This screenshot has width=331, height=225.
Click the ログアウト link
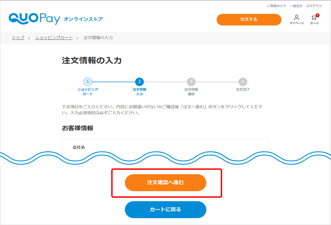pyautogui.click(x=314, y=6)
